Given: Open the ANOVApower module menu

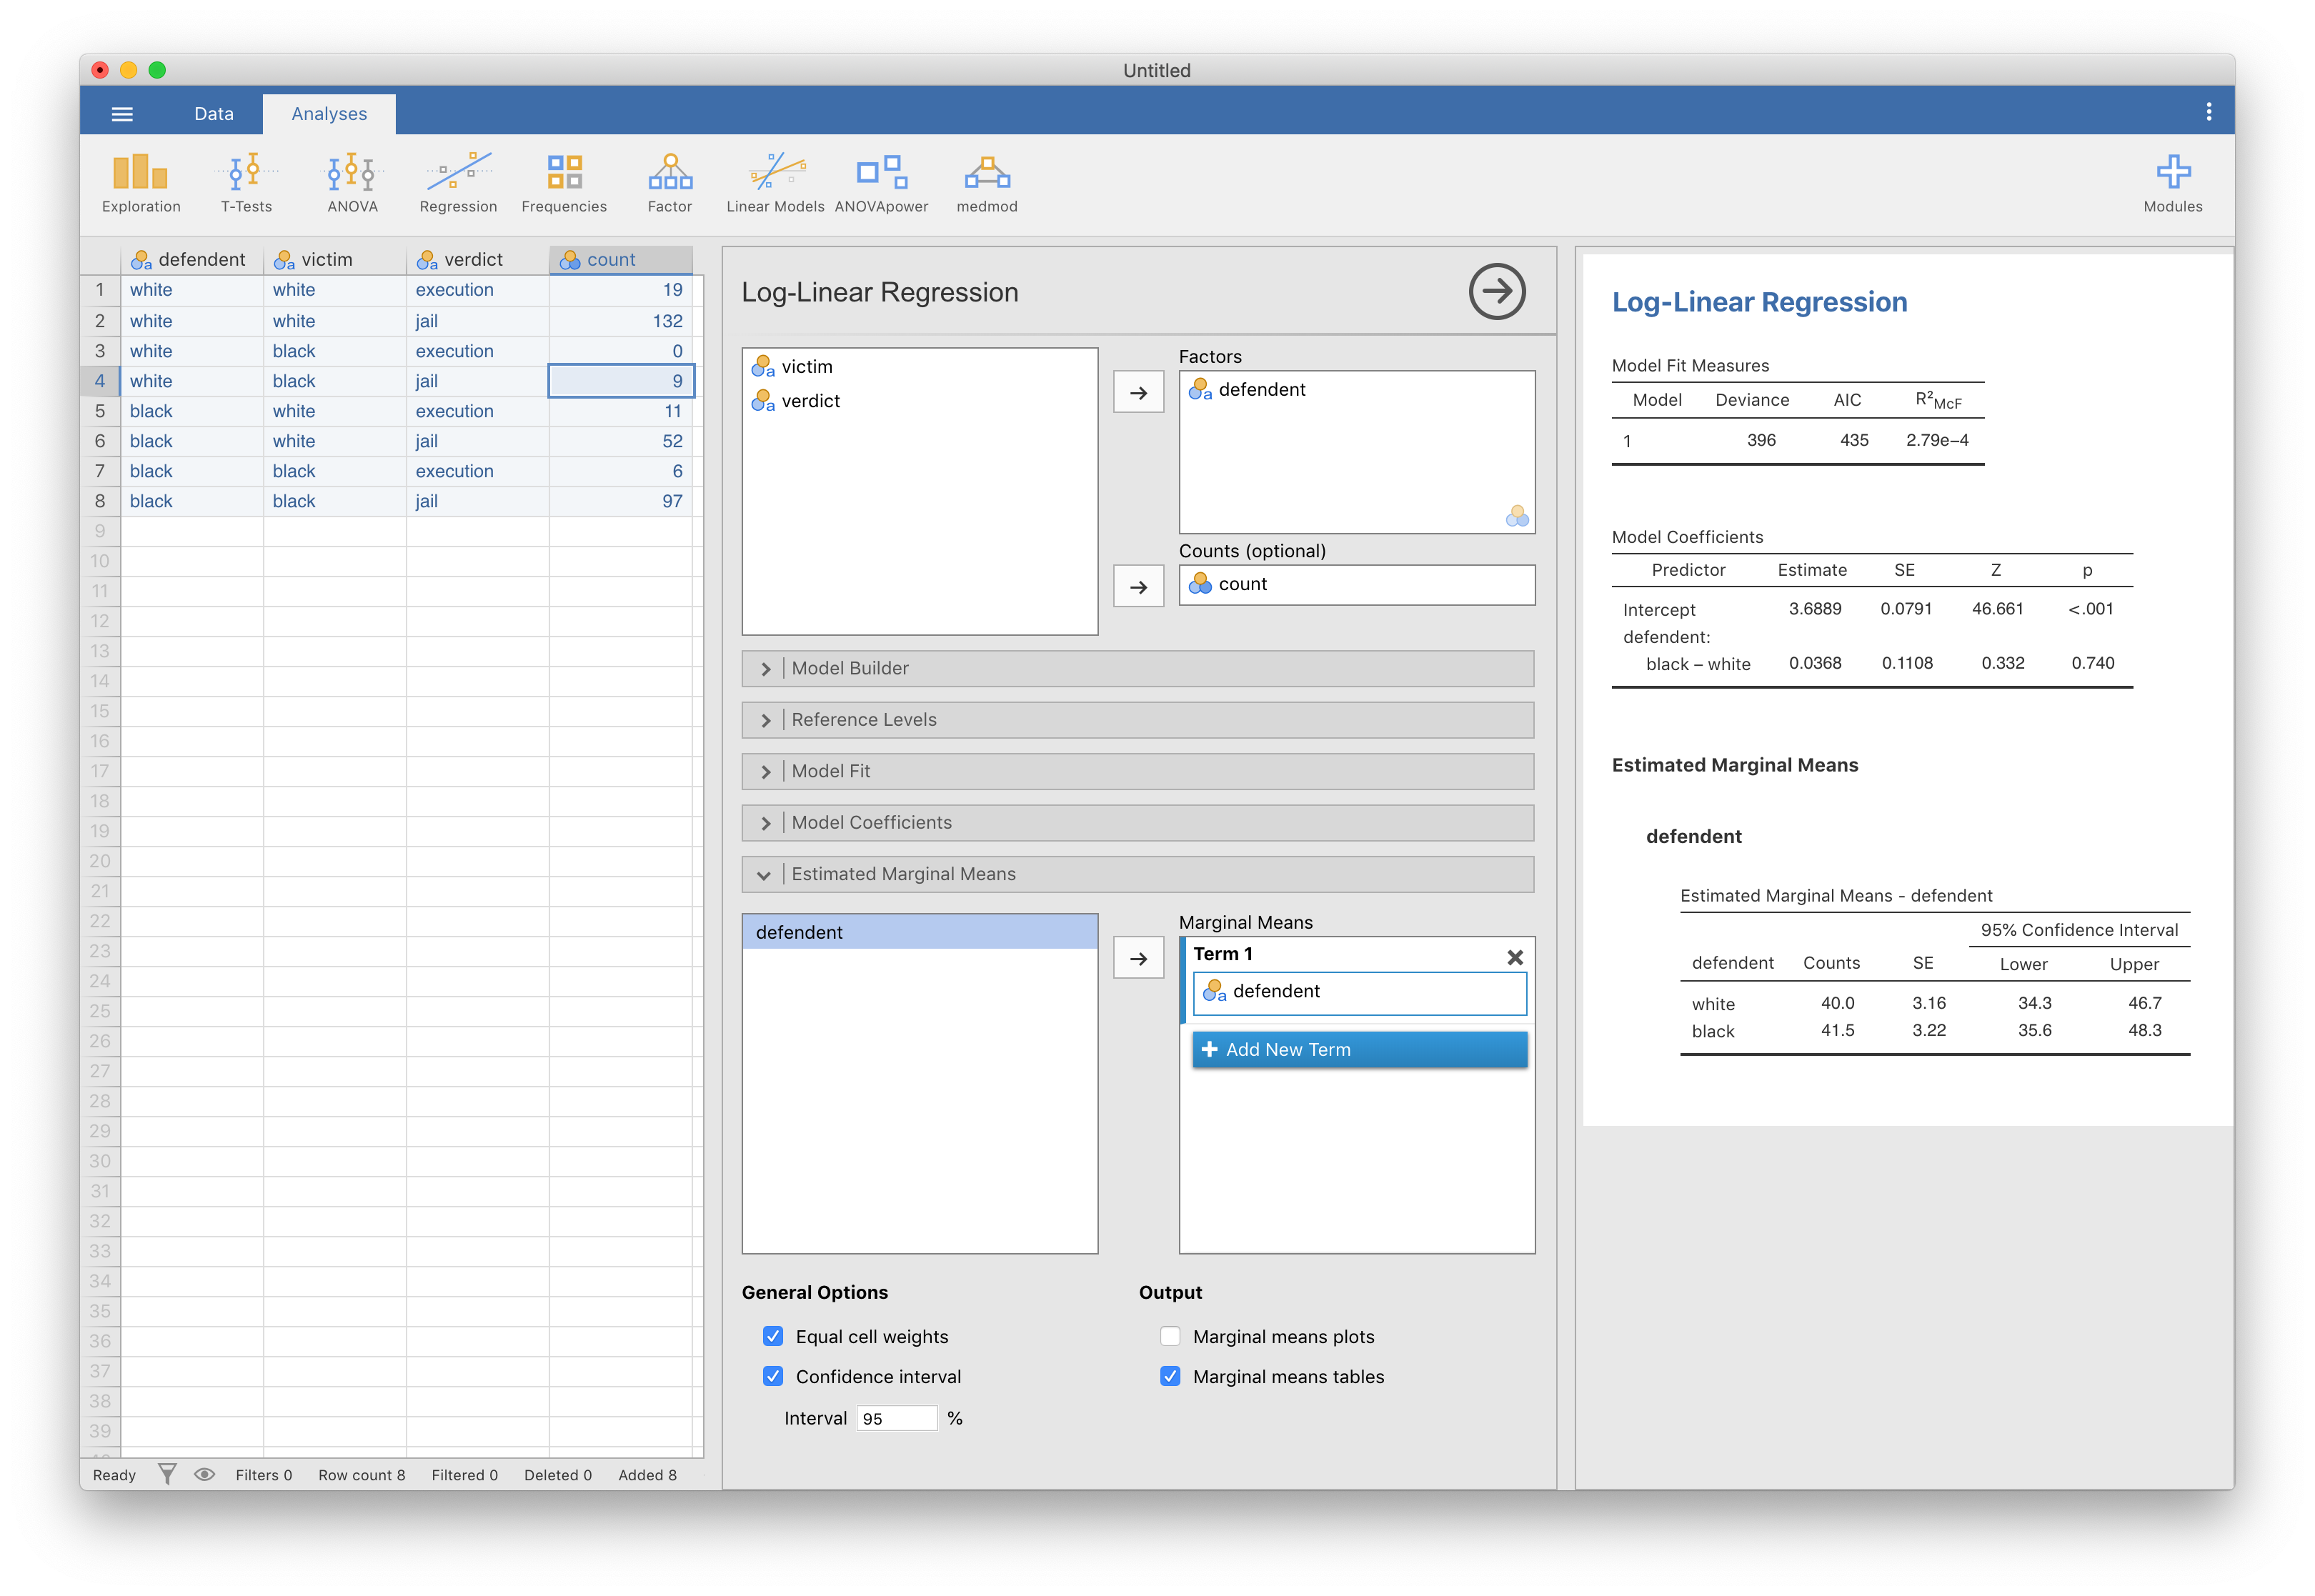Looking at the screenshot, I should pos(881,183).
